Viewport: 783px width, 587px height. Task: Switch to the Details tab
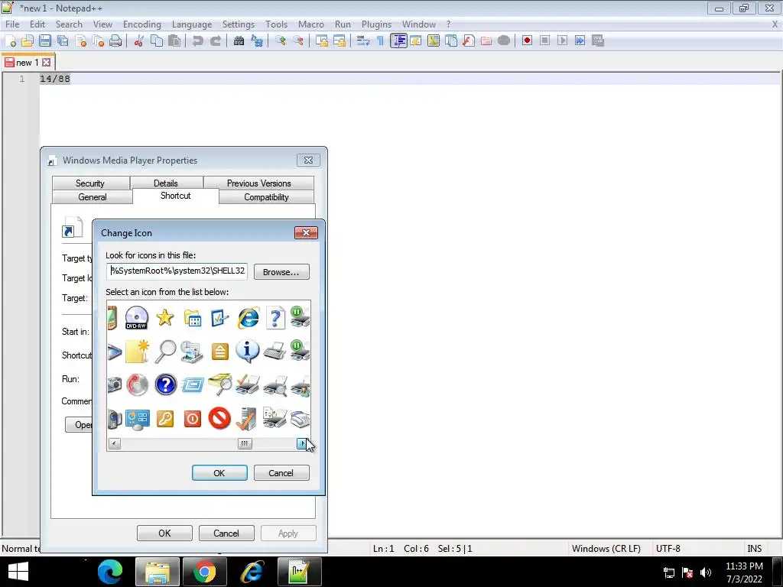click(x=166, y=183)
